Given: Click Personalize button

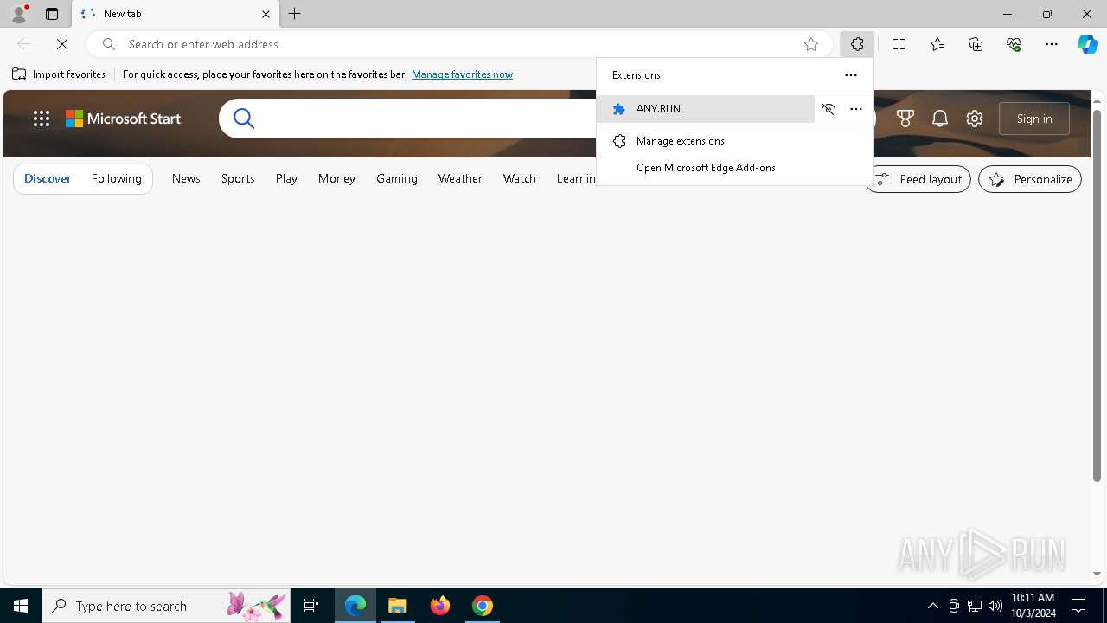Looking at the screenshot, I should pyautogui.click(x=1030, y=179).
